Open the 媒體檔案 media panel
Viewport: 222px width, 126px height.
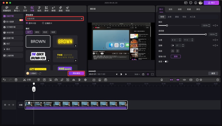click(x=6, y=9)
